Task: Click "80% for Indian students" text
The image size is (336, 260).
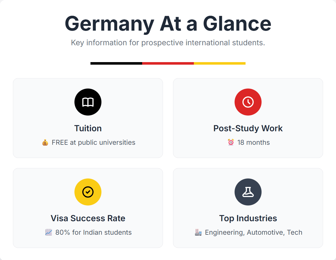Action: [x=94, y=232]
